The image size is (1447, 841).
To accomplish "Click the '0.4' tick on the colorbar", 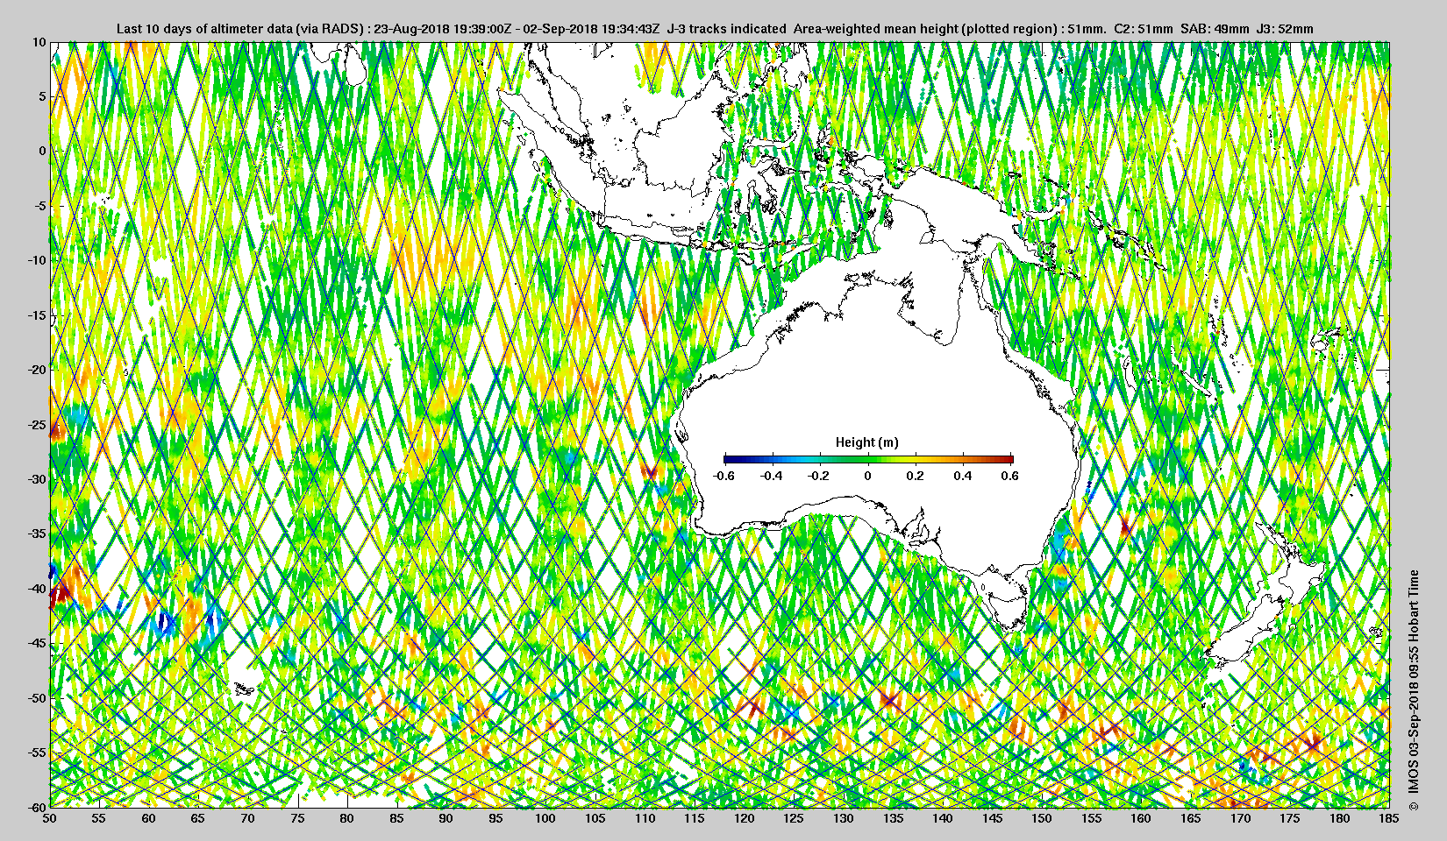I will 963,476.
